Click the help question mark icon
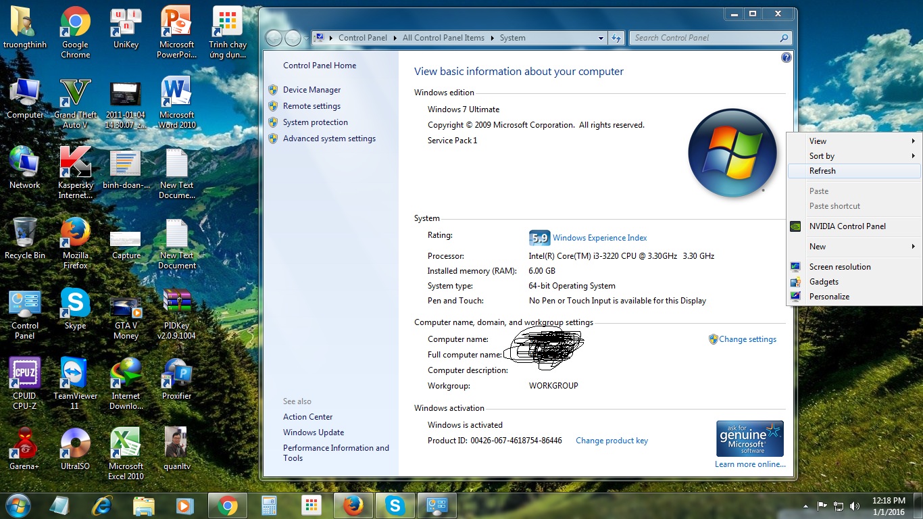Viewport: 923px width, 519px height. click(x=786, y=58)
